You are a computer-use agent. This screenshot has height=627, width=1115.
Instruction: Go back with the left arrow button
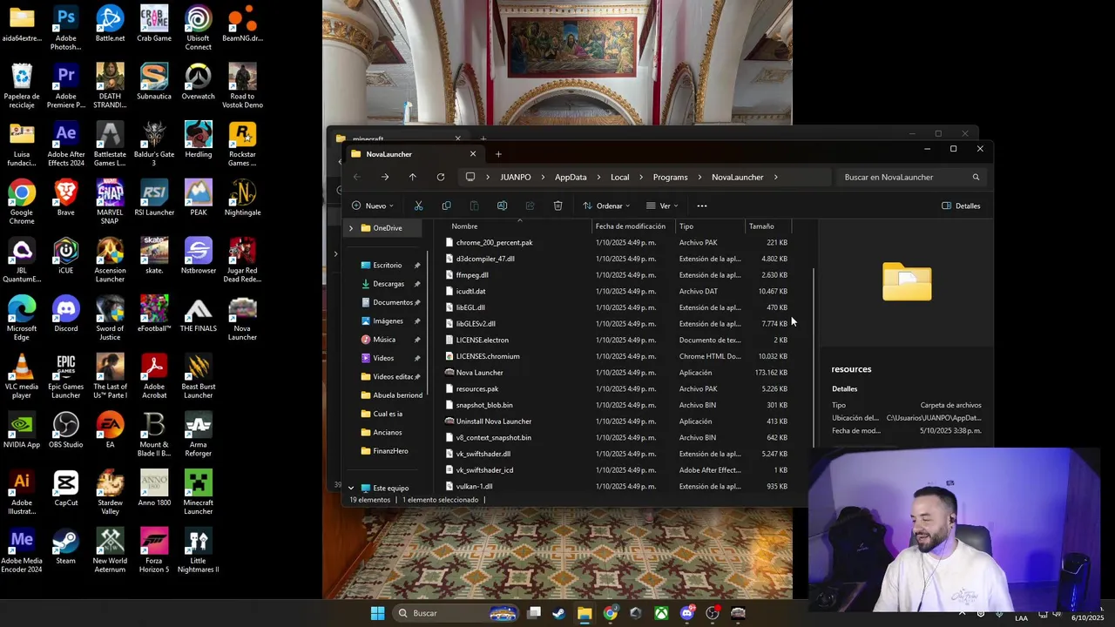coord(357,177)
